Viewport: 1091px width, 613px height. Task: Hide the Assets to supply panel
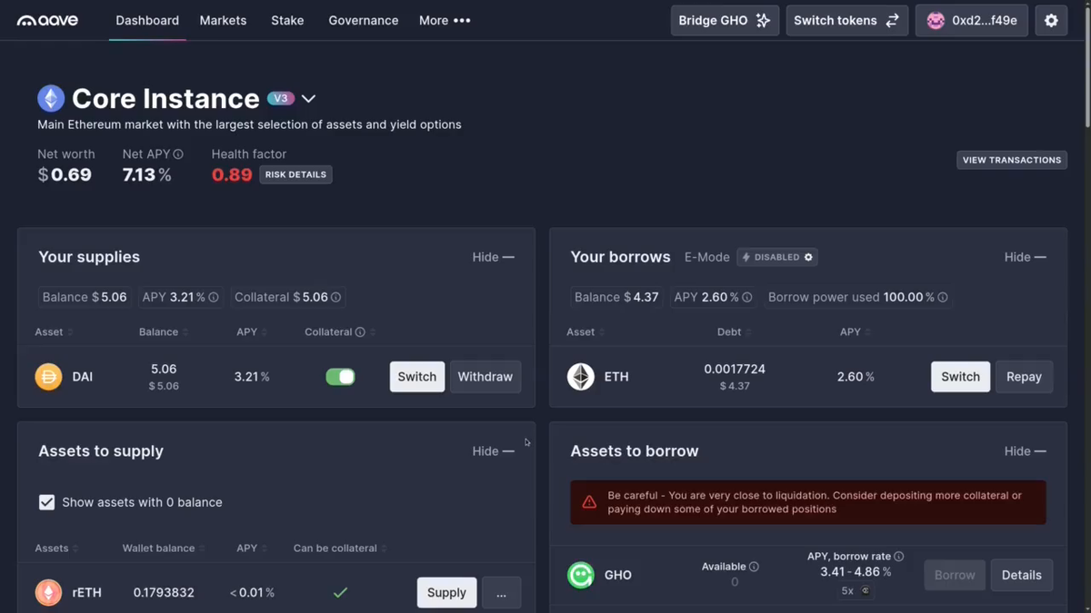pos(493,451)
